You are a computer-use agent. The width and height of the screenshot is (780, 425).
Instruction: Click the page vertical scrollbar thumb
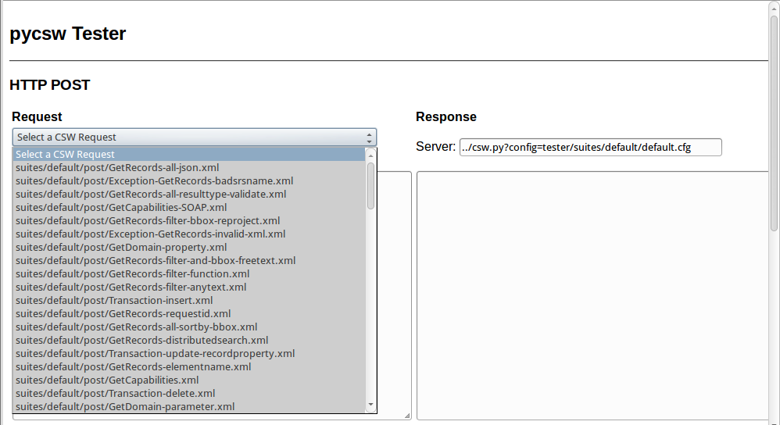pos(774,123)
